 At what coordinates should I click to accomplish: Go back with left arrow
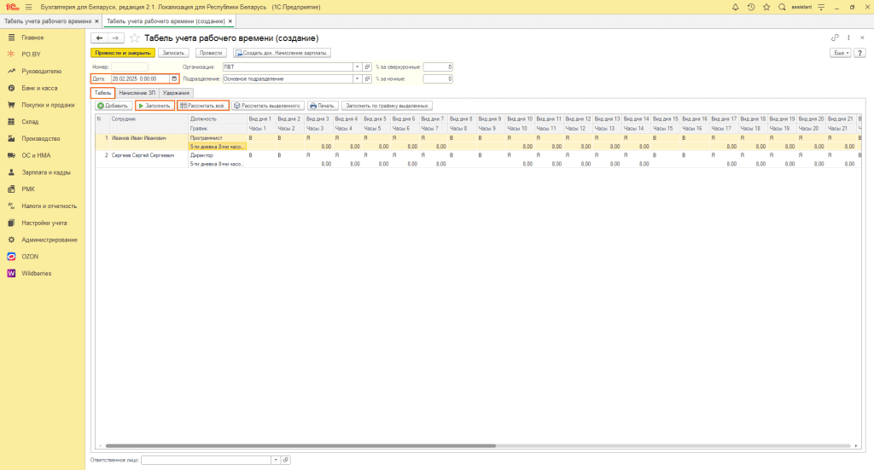tap(99, 38)
